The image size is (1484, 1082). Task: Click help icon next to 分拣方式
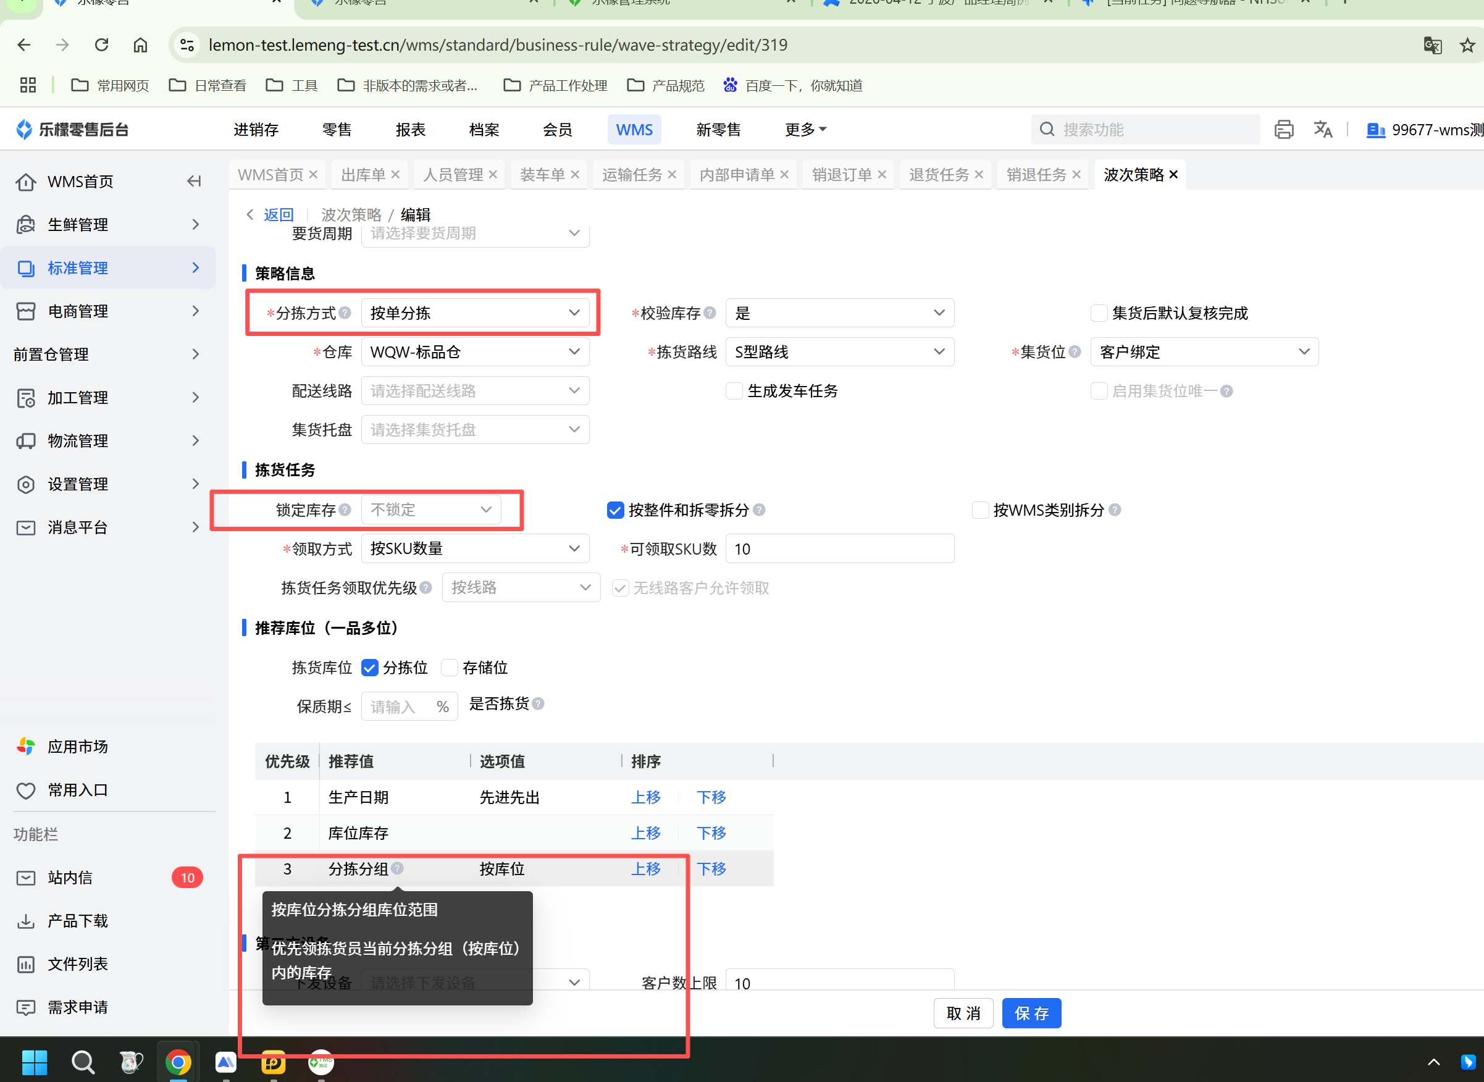(345, 313)
